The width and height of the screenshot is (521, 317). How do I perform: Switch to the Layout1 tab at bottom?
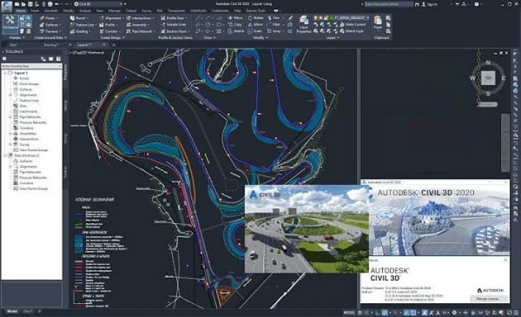pos(28,312)
